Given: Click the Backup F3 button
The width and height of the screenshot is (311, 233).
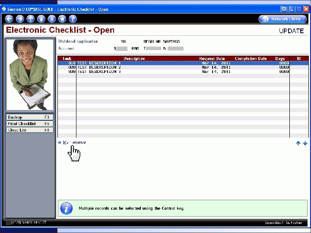Looking at the screenshot, I should (x=29, y=117).
